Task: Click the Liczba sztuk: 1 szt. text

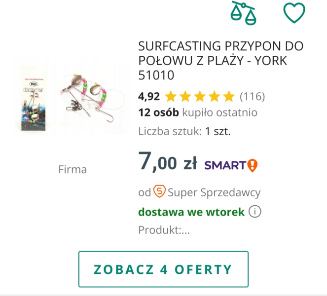Action: [184, 131]
